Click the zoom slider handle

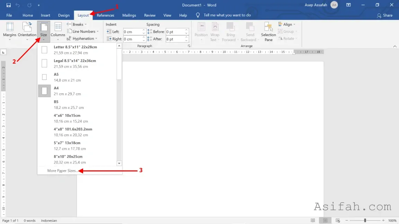tap(365, 221)
